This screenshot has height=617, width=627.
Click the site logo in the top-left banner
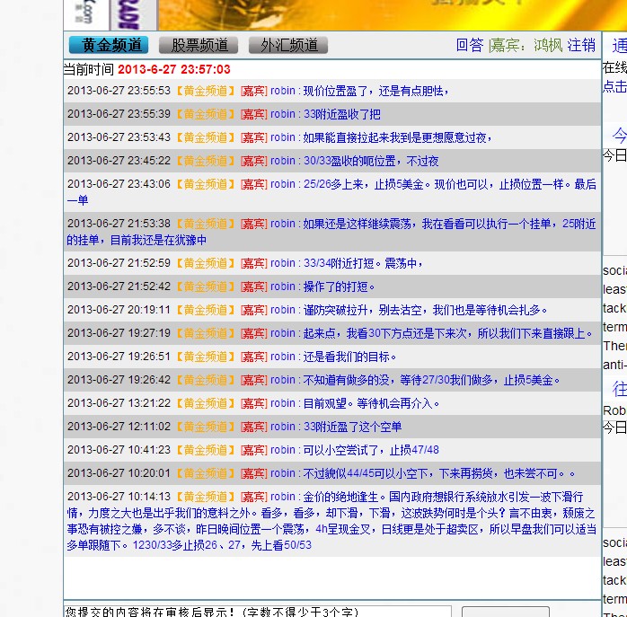(86, 13)
